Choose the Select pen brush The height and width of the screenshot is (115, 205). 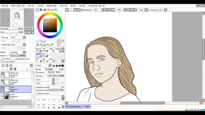coord(52,50)
